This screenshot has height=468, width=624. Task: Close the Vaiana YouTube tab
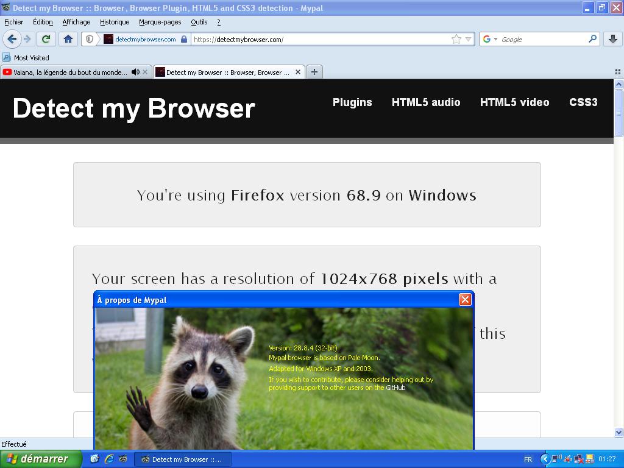(x=145, y=72)
